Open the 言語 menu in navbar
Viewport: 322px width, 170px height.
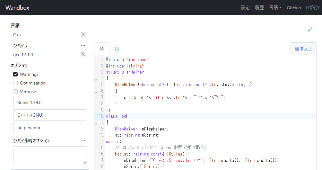click(275, 8)
